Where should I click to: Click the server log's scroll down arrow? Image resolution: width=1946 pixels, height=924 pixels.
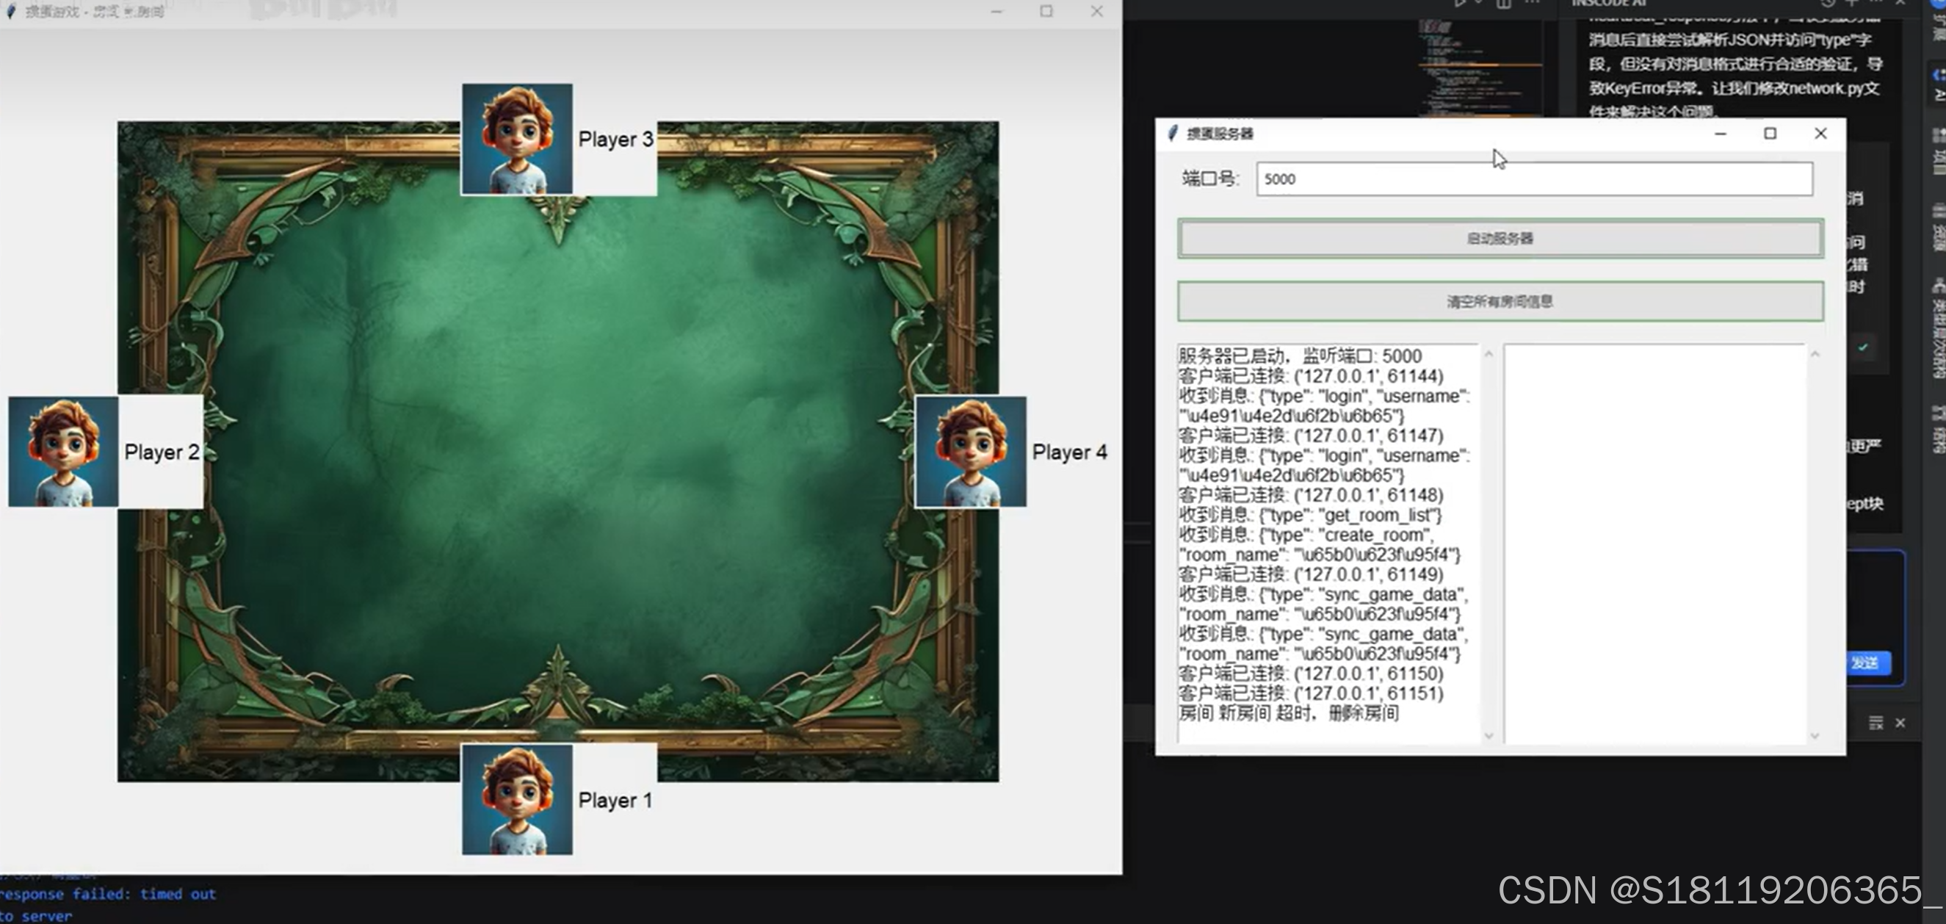[1489, 735]
